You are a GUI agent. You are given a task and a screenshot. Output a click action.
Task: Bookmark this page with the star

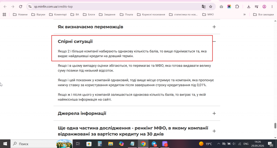point(211,6)
